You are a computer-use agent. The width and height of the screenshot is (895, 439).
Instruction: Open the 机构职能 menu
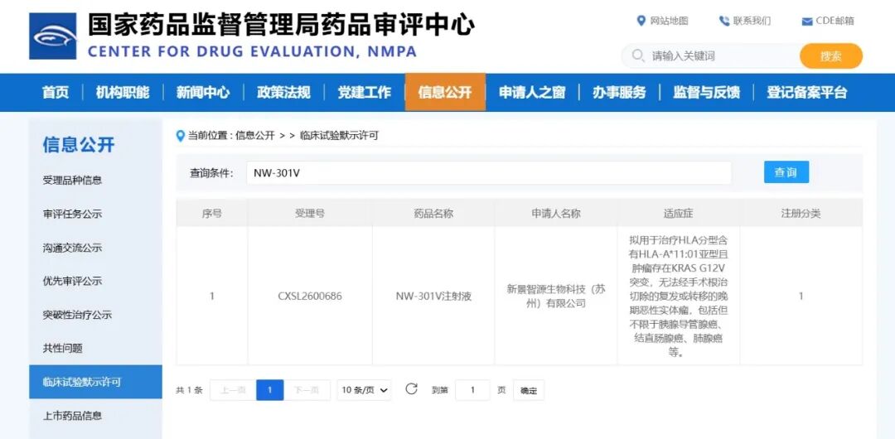tap(123, 93)
